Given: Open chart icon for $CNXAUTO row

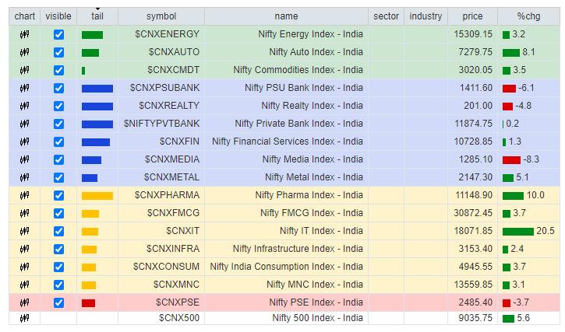Looking at the screenshot, I should click(x=24, y=52).
